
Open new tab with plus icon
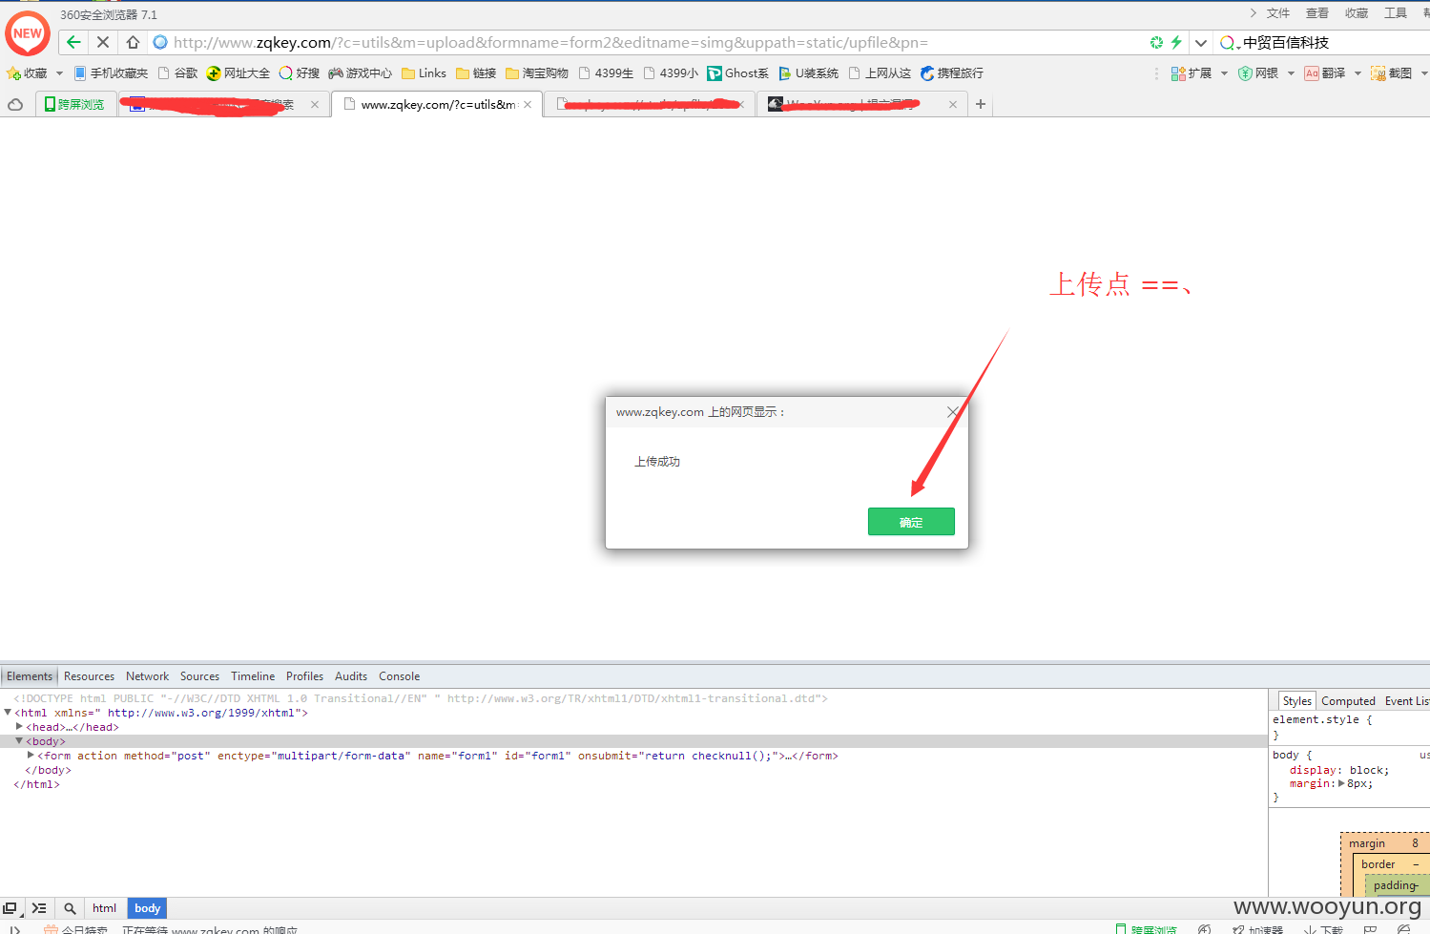(x=980, y=104)
